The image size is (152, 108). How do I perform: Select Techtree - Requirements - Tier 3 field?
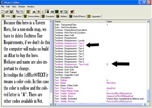coord(101,46)
